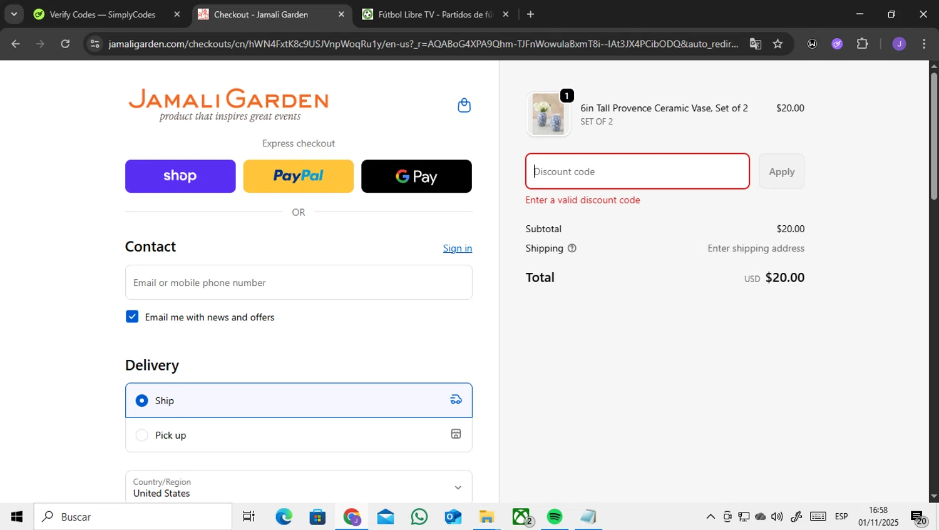Open Microsoft Edge from the taskbar

(284, 517)
